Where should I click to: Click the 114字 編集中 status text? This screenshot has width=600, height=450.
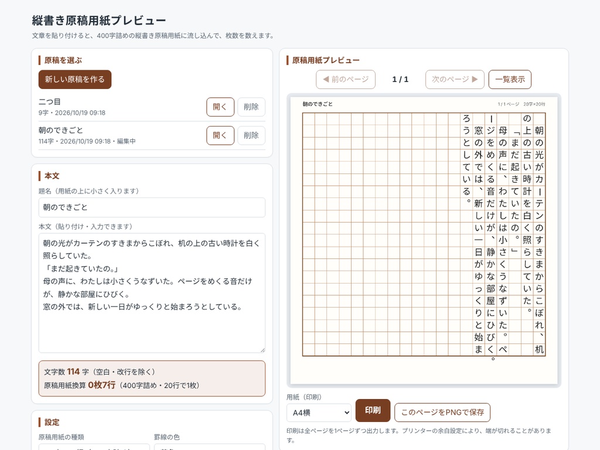(x=87, y=141)
